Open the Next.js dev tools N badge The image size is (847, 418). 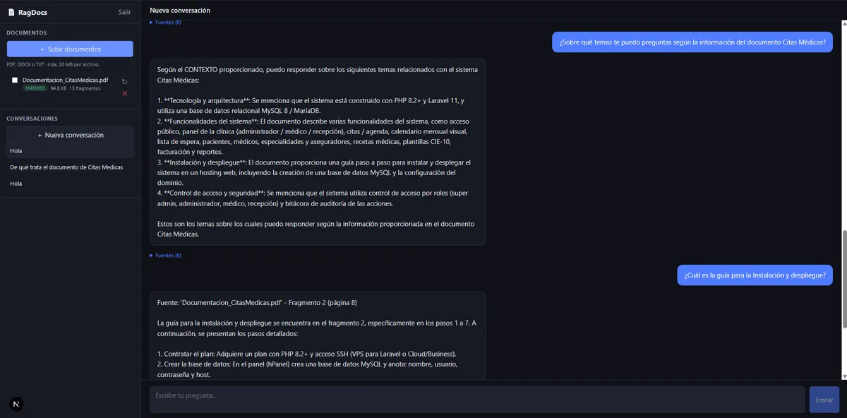click(x=16, y=403)
